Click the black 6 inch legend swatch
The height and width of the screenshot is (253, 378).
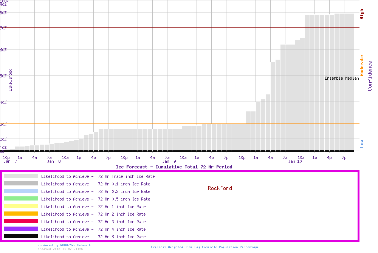(21, 236)
